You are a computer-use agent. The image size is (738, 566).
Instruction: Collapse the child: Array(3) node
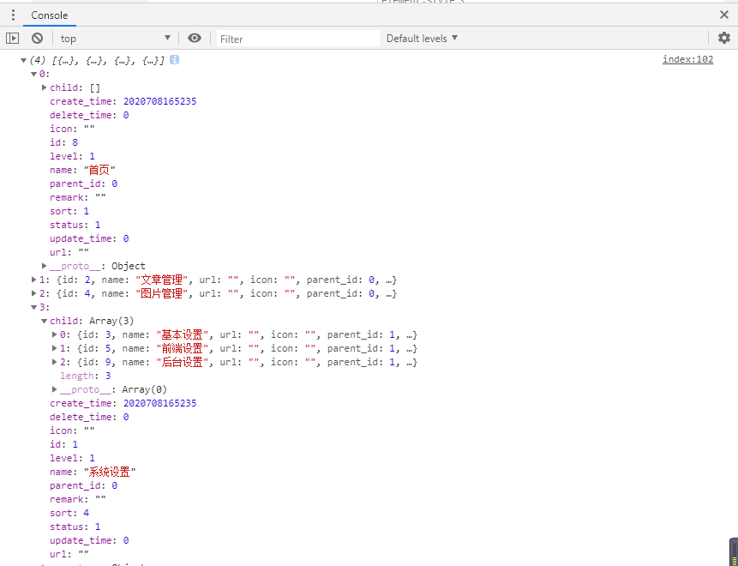click(x=45, y=321)
